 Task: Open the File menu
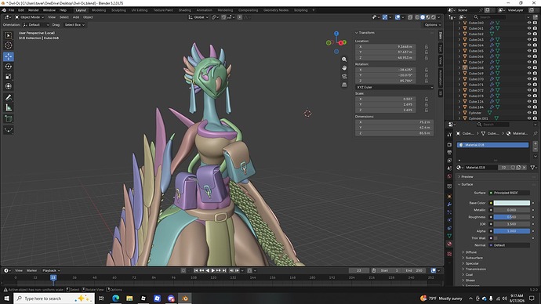pos(11,10)
